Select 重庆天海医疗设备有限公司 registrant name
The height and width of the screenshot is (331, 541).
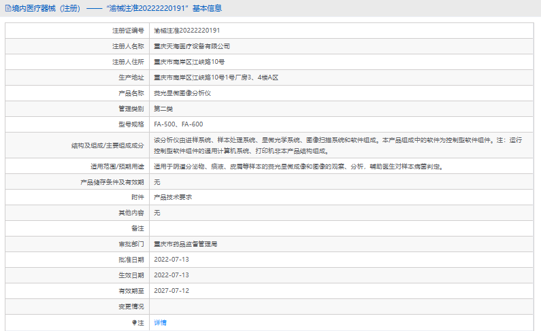pos(192,46)
